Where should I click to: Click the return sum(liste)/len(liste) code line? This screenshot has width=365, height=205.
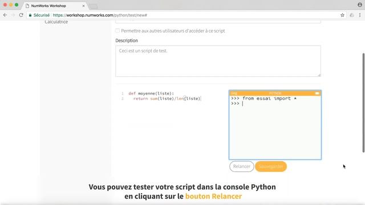click(167, 99)
